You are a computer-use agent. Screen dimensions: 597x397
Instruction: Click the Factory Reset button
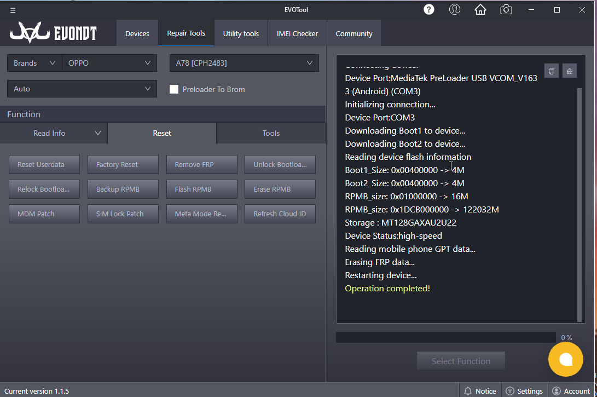pos(123,165)
